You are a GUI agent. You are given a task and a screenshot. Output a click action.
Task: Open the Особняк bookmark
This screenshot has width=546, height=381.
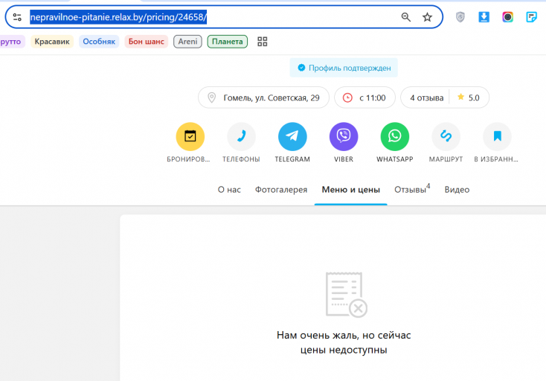(99, 42)
